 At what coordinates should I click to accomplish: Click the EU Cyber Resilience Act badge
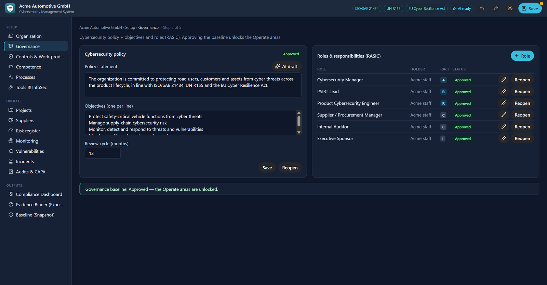click(427, 9)
